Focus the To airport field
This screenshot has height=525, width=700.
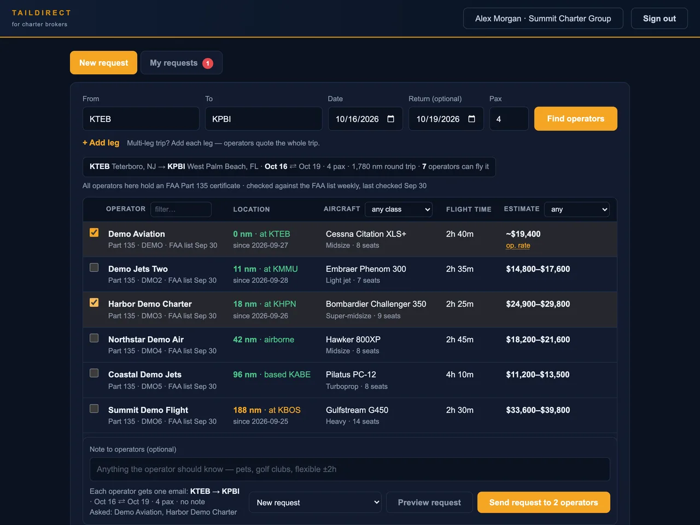coord(264,119)
